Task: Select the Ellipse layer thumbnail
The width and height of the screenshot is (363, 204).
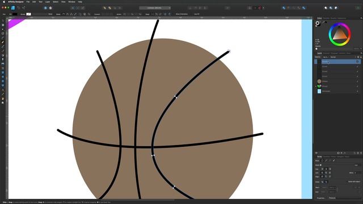Action: pos(319,81)
